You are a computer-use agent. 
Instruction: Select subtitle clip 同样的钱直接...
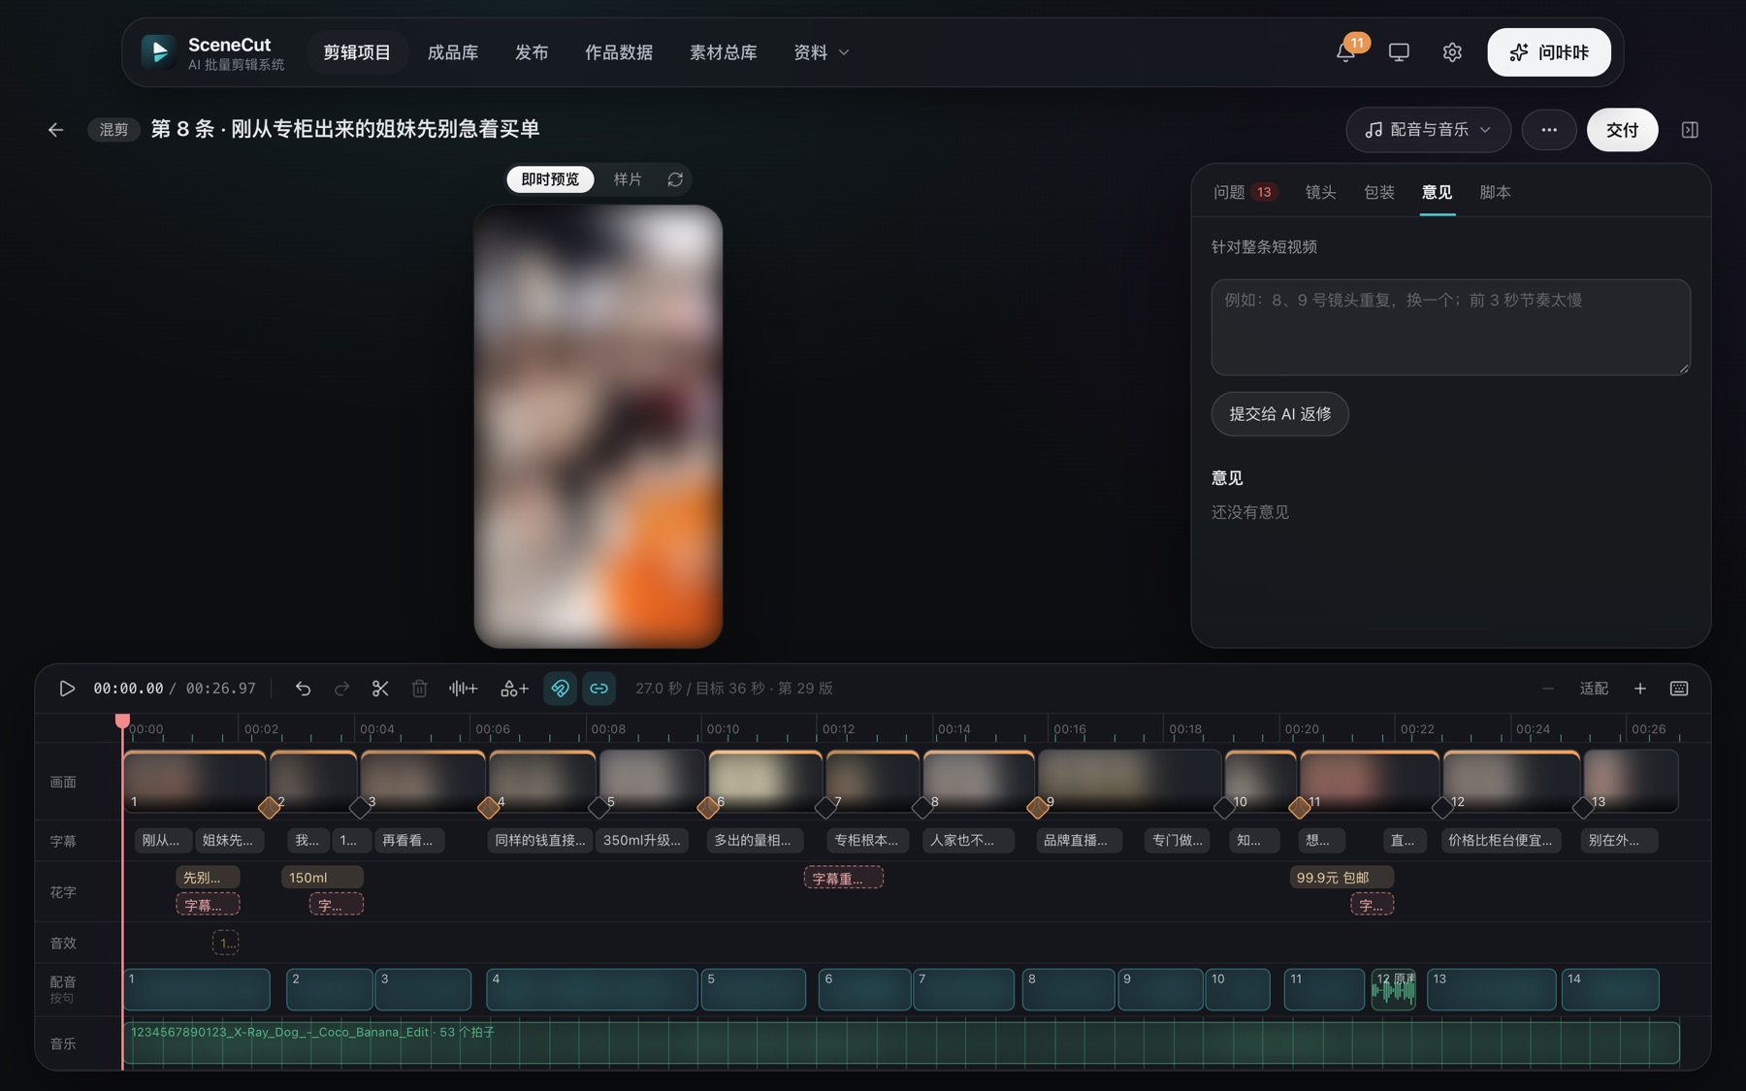tap(540, 841)
